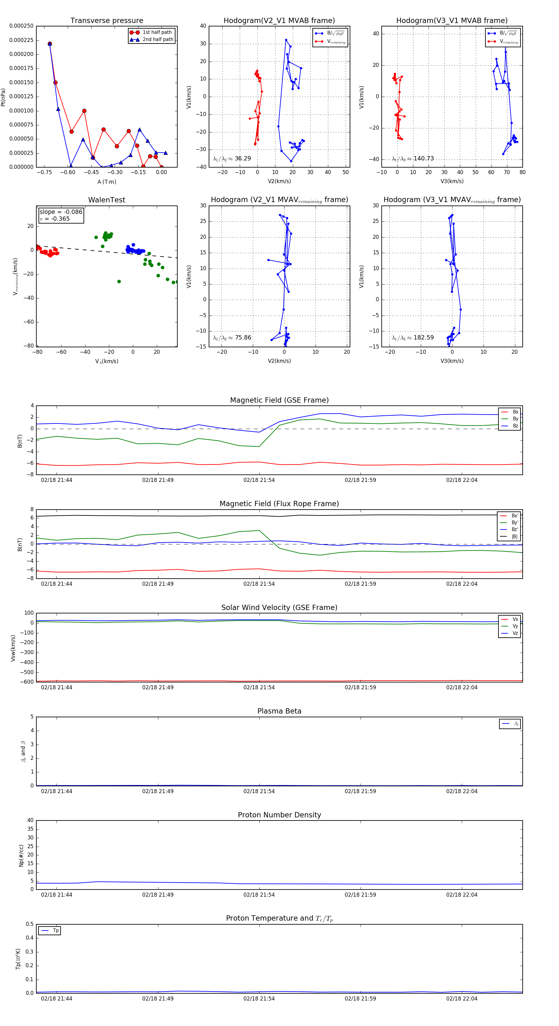This screenshot has height=1026, width=559.
Task: Click the 'Hodogram(V3_V1 MVAB frame)' title
Action: click(x=452, y=21)
